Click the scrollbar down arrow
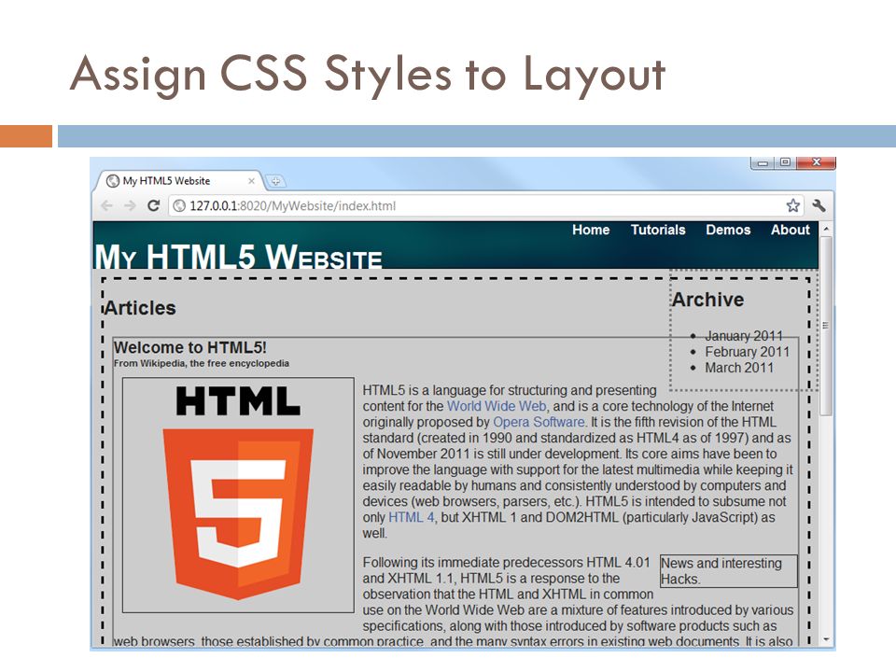 coord(826,639)
